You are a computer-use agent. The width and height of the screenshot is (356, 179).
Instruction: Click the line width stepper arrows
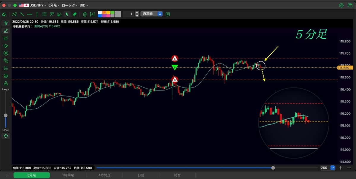pyautogui.click(x=137, y=14)
